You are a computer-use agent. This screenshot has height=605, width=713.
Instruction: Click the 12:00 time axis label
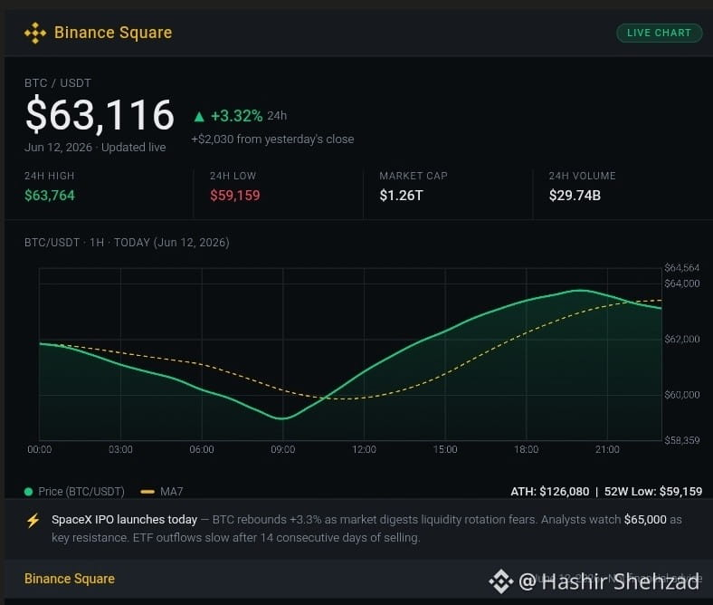pos(364,450)
